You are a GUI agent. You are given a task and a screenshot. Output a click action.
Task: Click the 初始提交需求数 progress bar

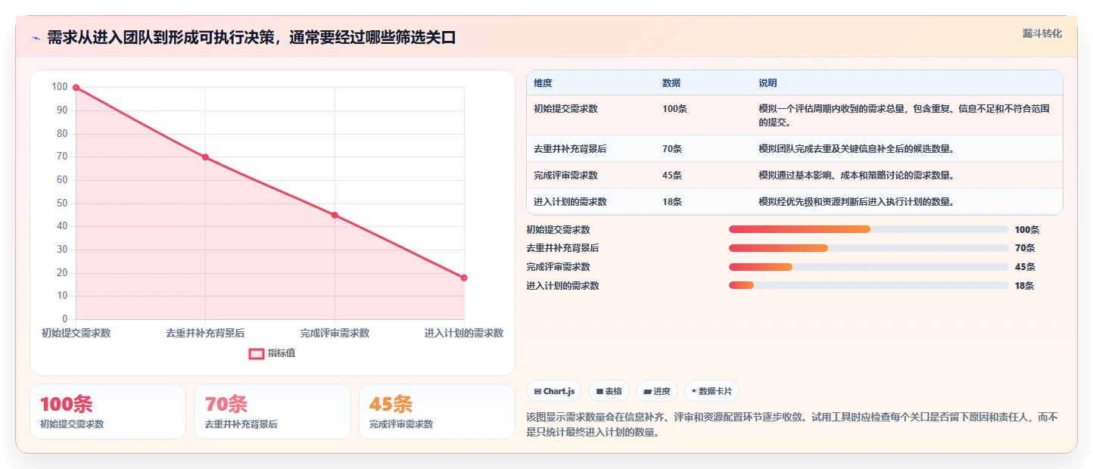[869, 229]
